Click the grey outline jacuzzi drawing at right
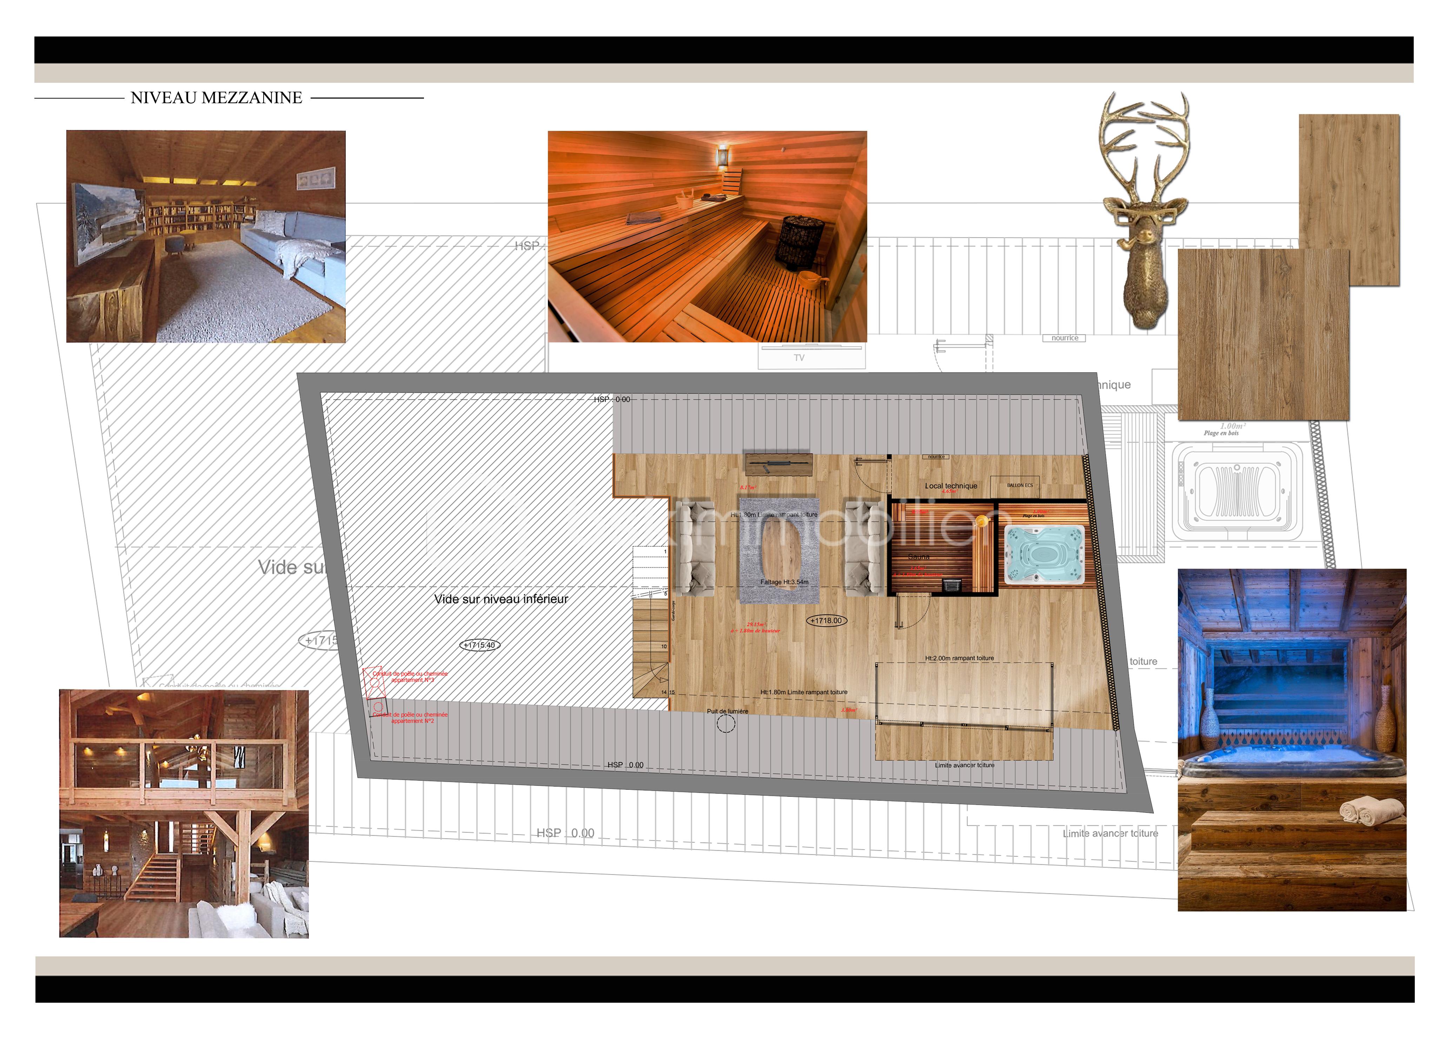Image resolution: width=1439 pixels, height=1042 pixels. pyautogui.click(x=1236, y=492)
